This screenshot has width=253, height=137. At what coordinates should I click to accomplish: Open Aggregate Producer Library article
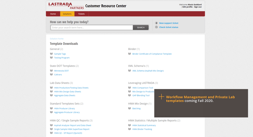point(67,112)
